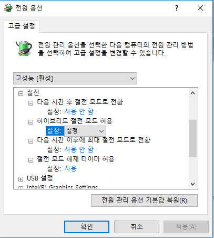The width and height of the screenshot is (214, 238).
Task: Click 사용 안 함 under sleep-after setting
Action: (79, 111)
